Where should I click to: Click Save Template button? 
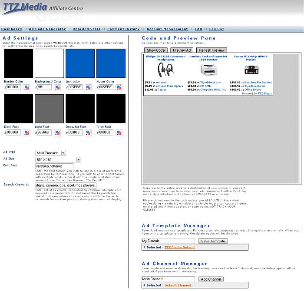pyautogui.click(x=213, y=241)
